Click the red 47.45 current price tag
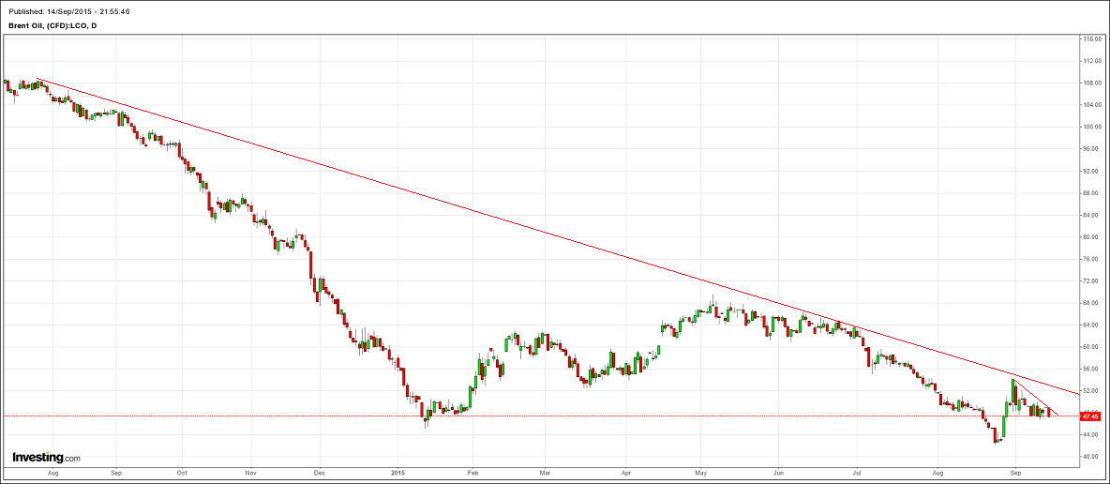 [x=1089, y=416]
